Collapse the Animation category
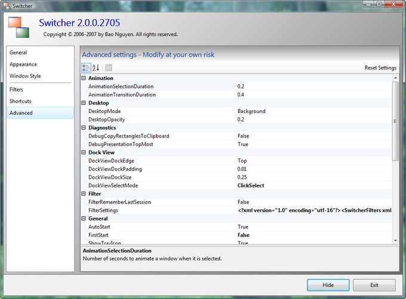 pos(84,78)
